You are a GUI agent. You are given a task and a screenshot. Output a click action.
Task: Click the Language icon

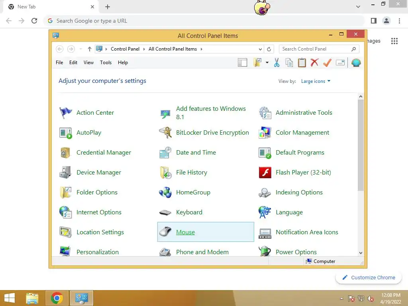[265, 212]
